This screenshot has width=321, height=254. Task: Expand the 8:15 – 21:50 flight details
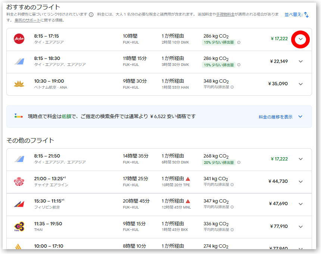(300, 159)
